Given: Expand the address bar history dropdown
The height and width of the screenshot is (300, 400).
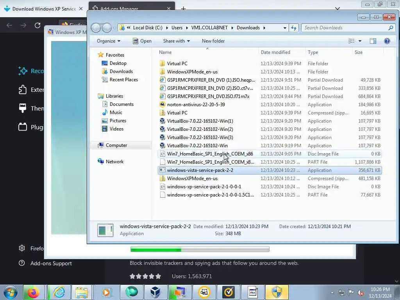Looking at the screenshot, I should (285, 28).
